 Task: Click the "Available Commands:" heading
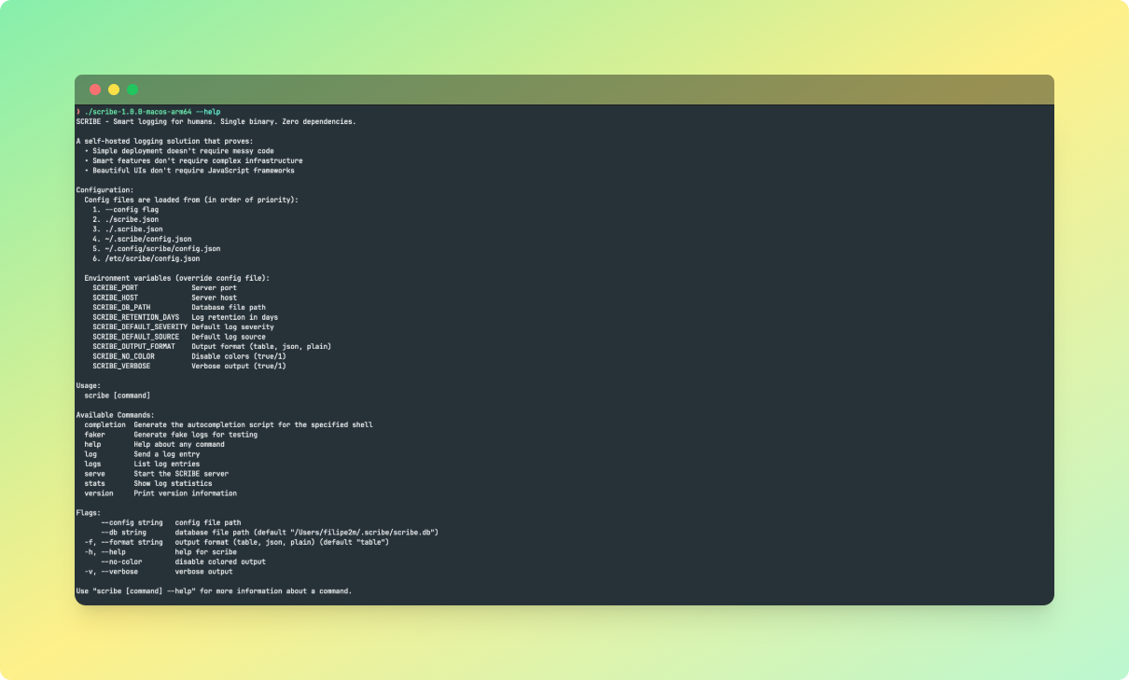tap(115, 415)
